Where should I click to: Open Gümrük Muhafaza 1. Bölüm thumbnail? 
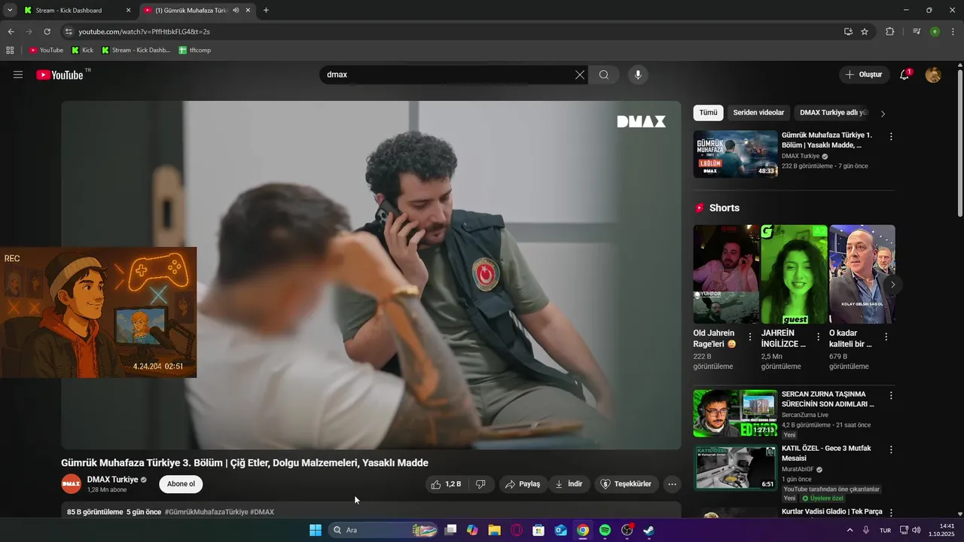click(735, 154)
